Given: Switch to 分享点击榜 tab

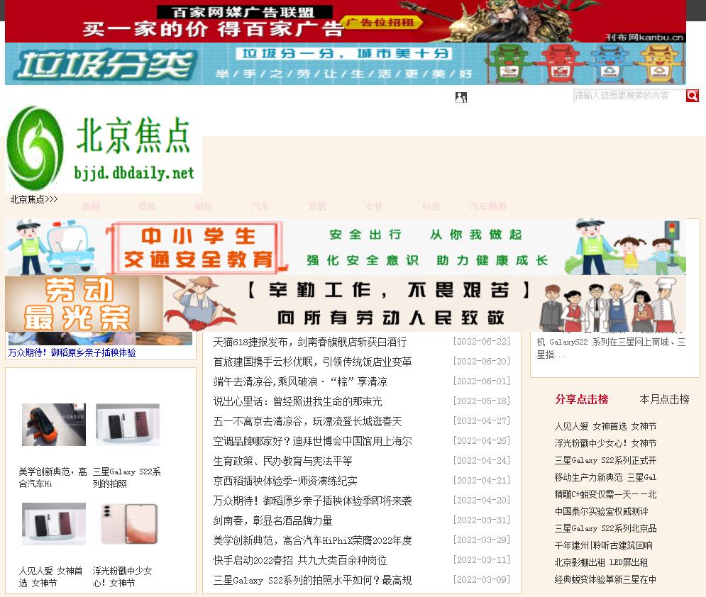Looking at the screenshot, I should (x=582, y=399).
